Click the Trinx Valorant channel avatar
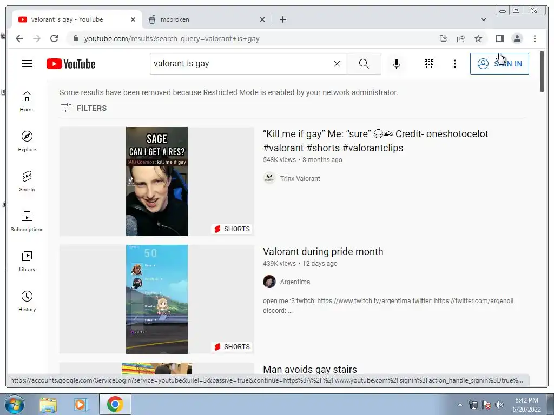The height and width of the screenshot is (415, 554). 269,178
